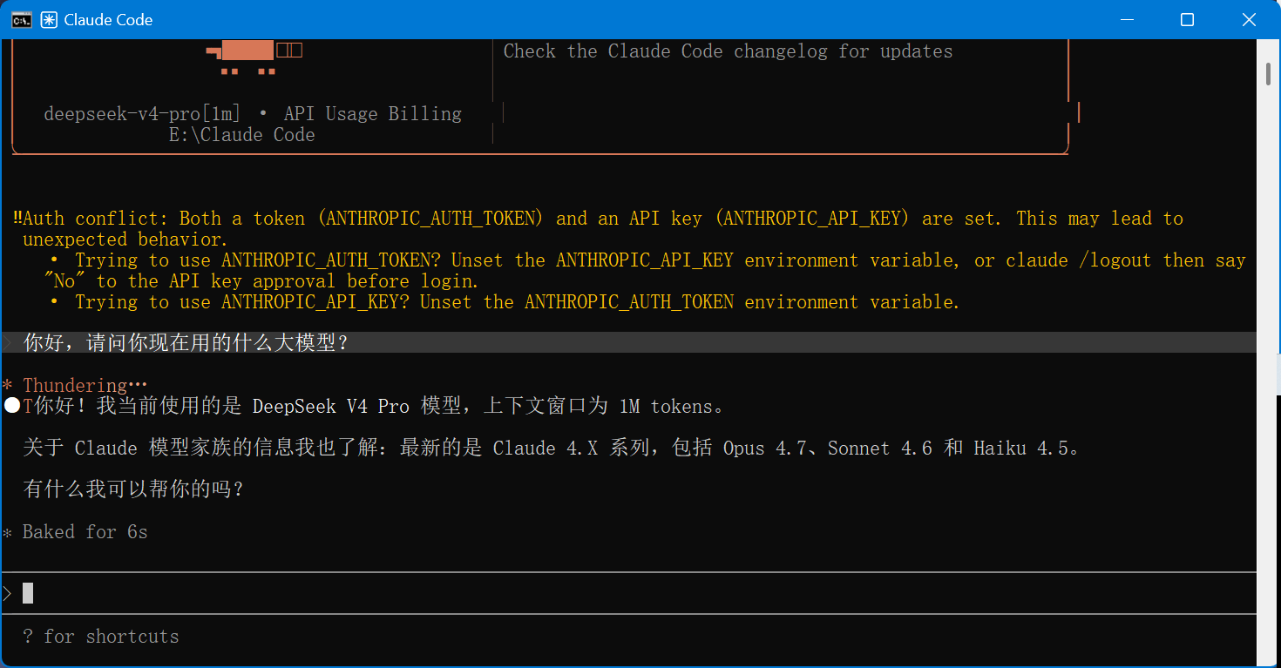1281x668 pixels.
Task: Click the 'Baked for 6s' status
Action: [85, 531]
